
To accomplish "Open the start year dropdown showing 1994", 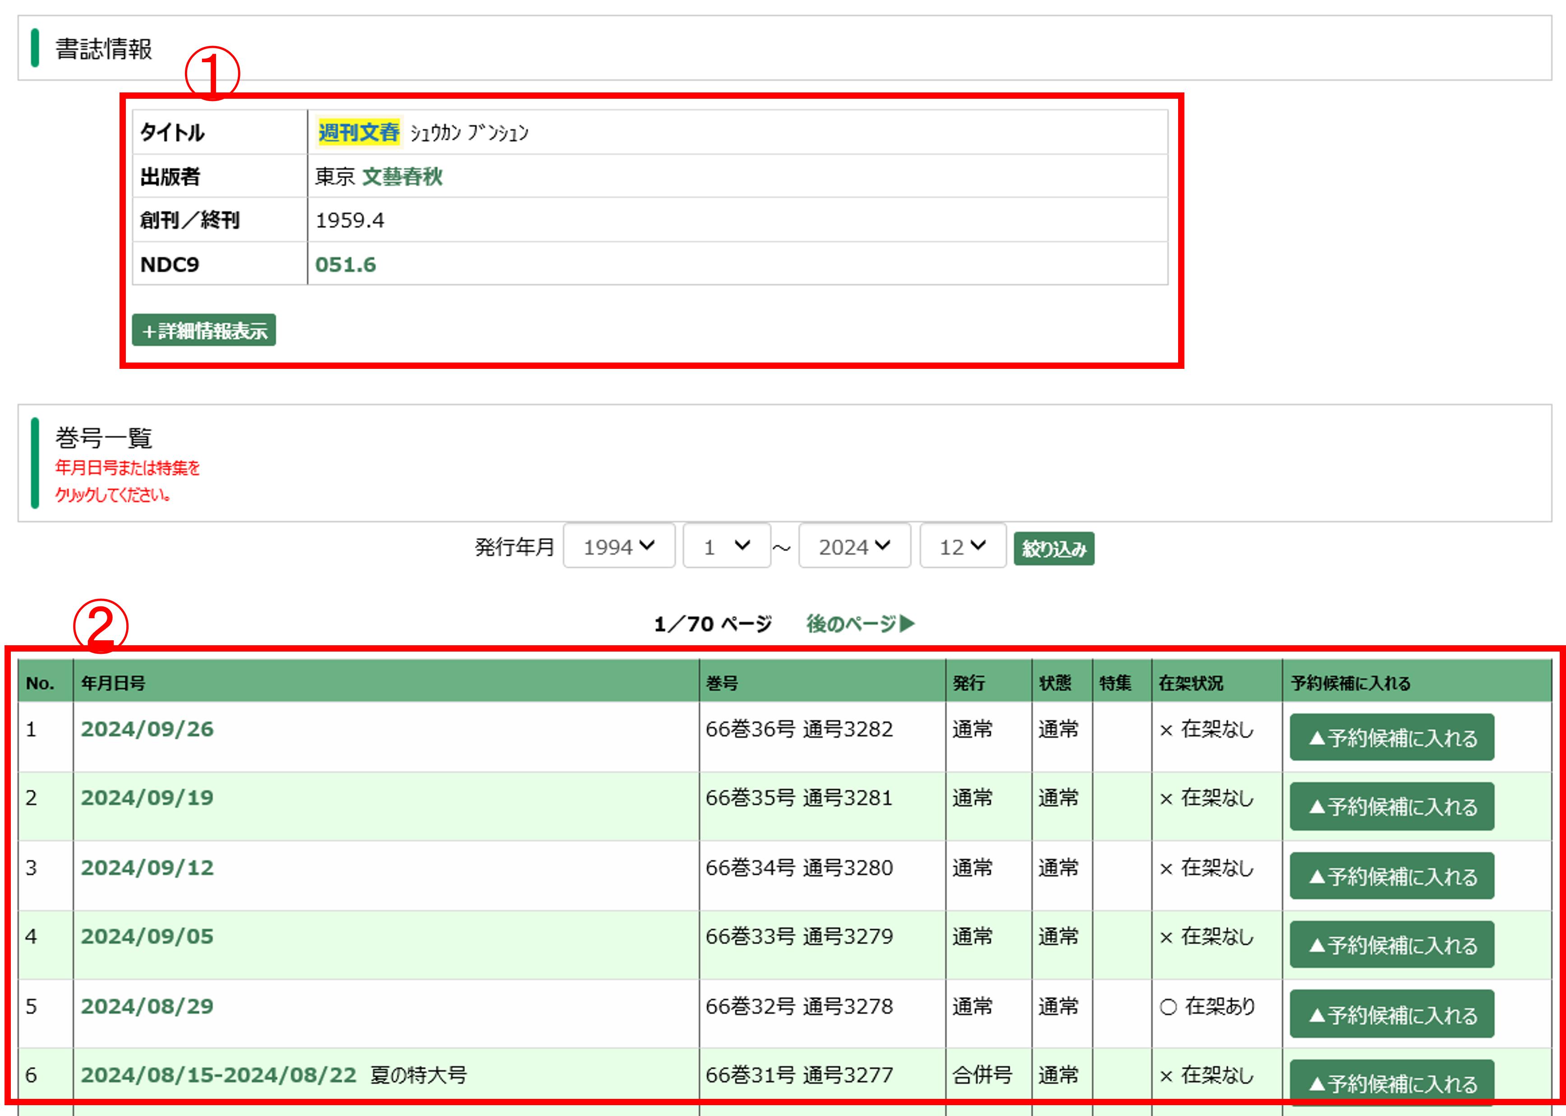I will pyautogui.click(x=619, y=547).
